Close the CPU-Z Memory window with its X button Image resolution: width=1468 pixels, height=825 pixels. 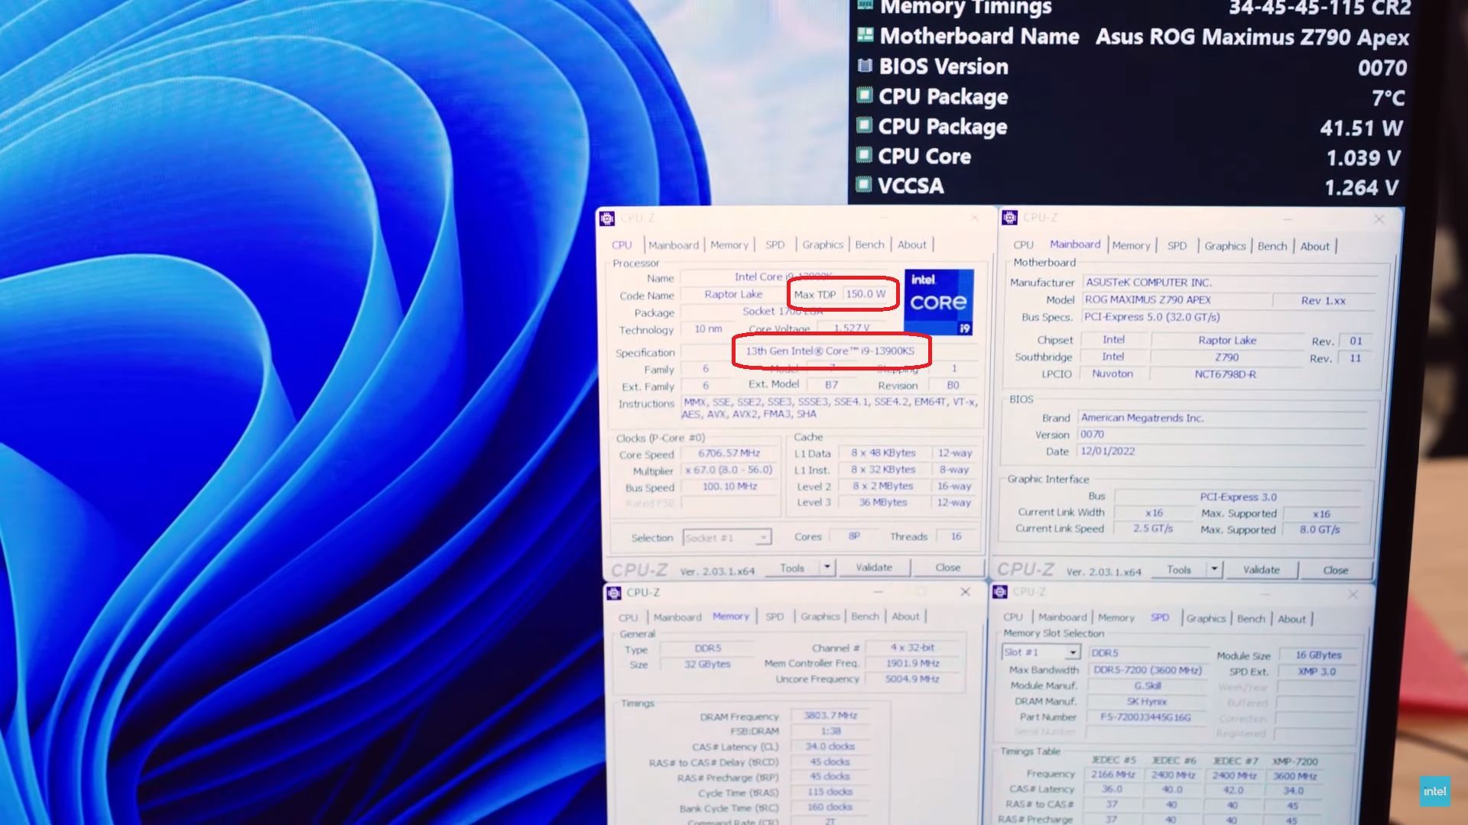point(966,592)
